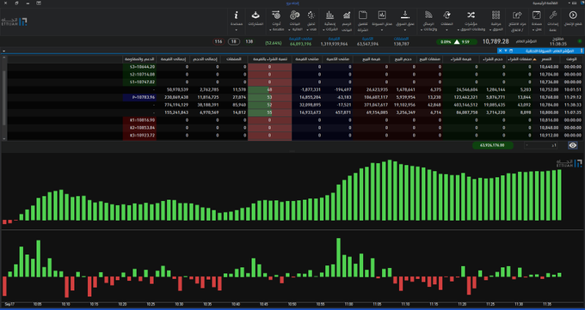Sort by support and resistance column header

pyautogui.click(x=139, y=59)
